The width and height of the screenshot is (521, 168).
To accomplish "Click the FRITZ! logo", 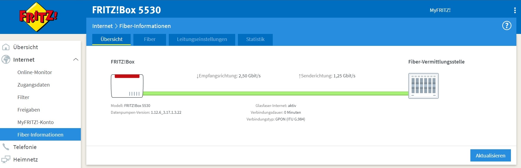I will coord(38,17).
